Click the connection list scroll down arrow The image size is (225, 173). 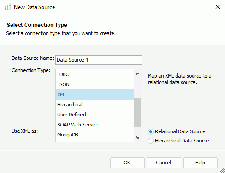tap(138, 138)
